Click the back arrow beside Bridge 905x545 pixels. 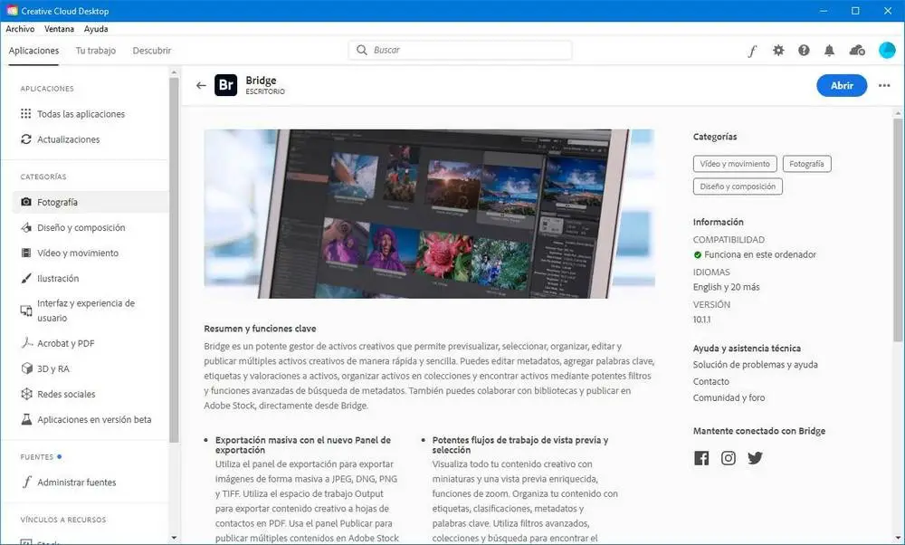[x=201, y=85]
